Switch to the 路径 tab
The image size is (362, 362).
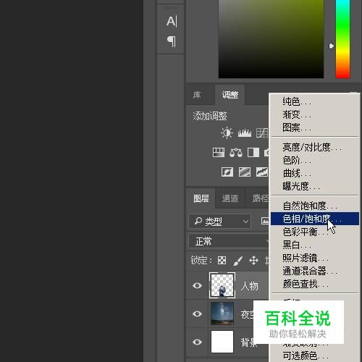pos(261,198)
